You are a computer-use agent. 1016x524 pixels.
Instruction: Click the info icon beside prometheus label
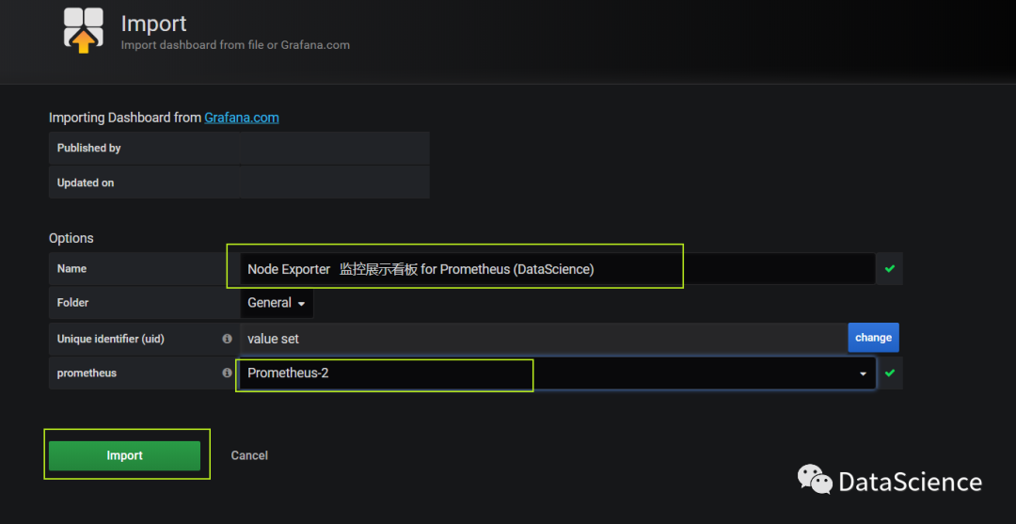[x=227, y=373]
